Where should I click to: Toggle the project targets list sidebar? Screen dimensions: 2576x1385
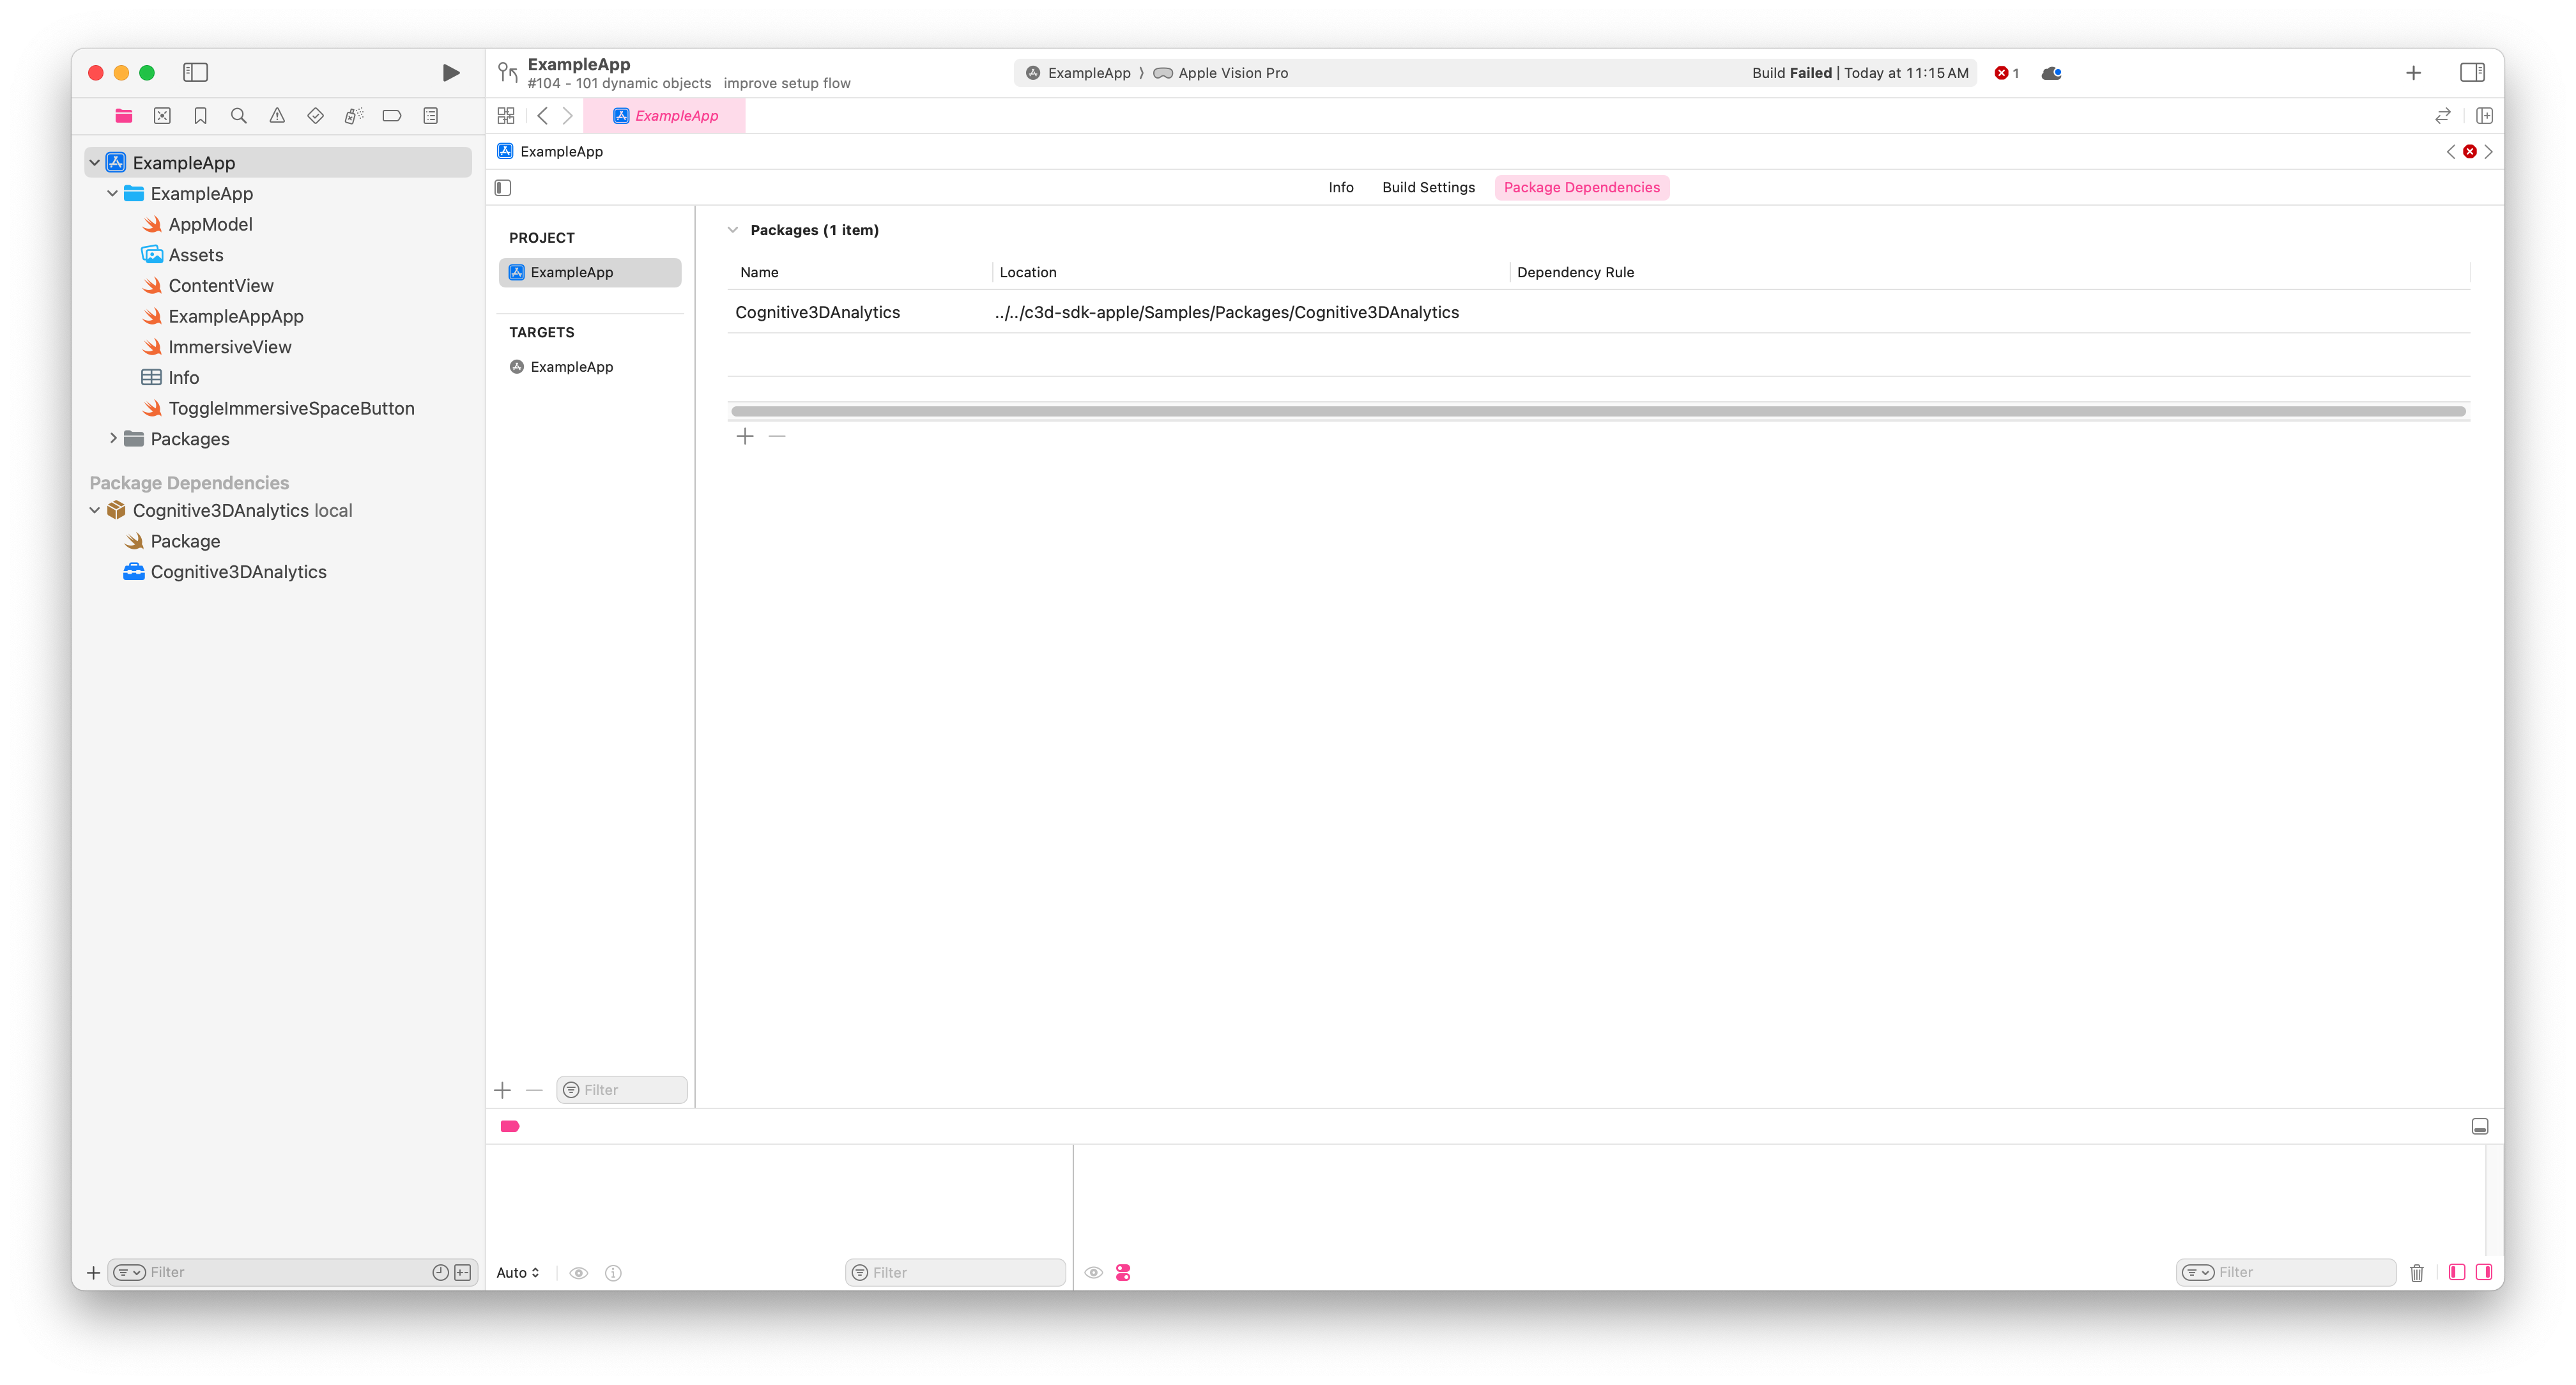click(503, 187)
